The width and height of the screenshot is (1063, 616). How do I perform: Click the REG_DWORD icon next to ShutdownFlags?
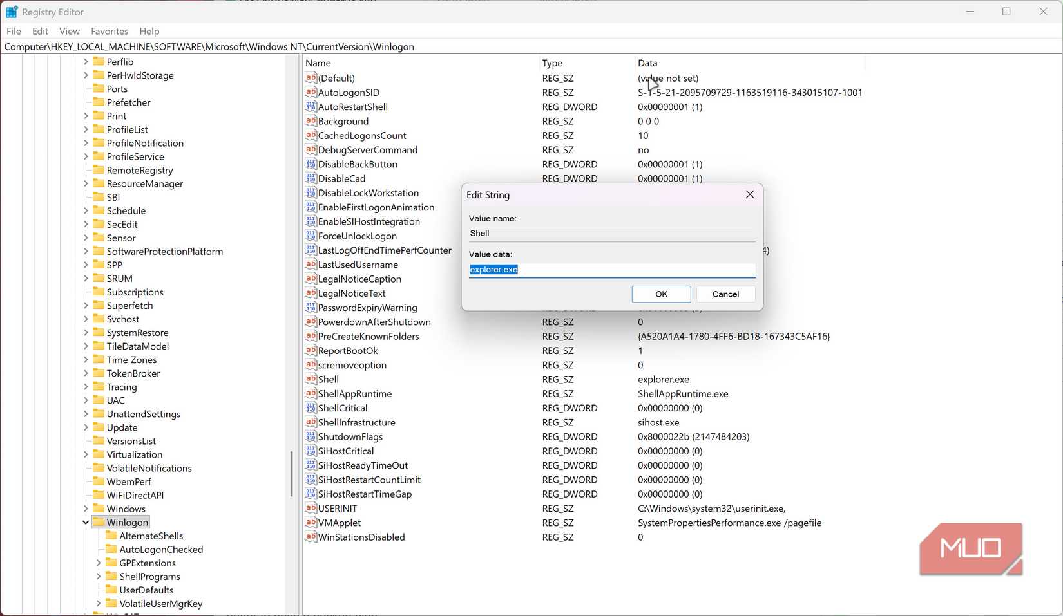click(x=311, y=436)
